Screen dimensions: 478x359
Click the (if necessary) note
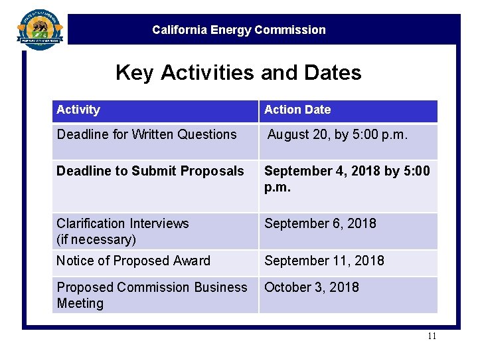point(96,239)
